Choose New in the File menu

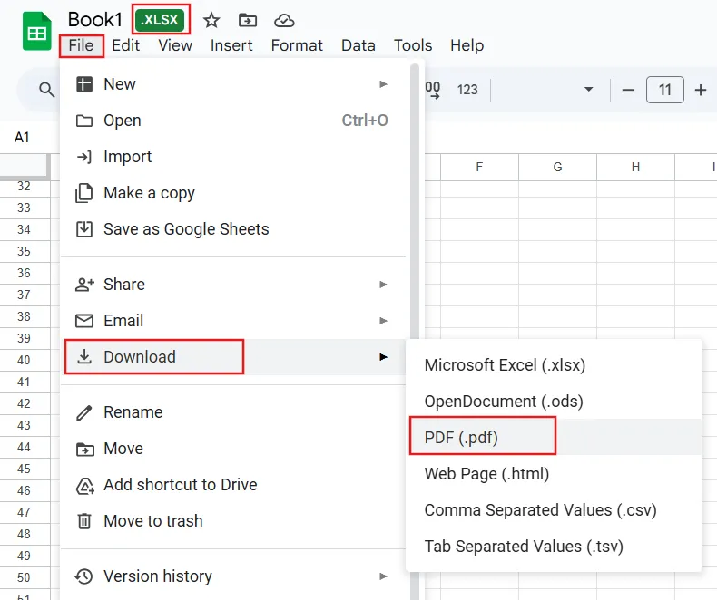pos(232,84)
